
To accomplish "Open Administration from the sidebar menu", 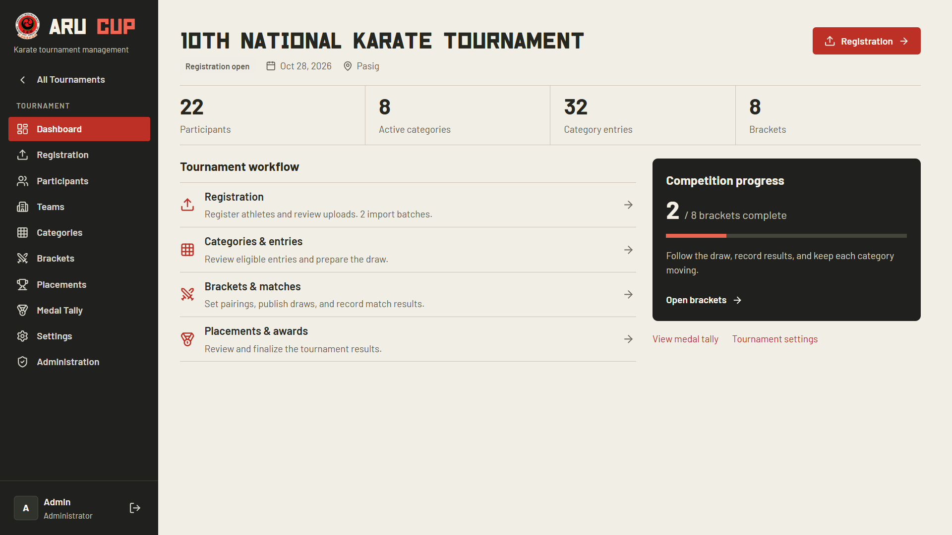I will coord(79,362).
